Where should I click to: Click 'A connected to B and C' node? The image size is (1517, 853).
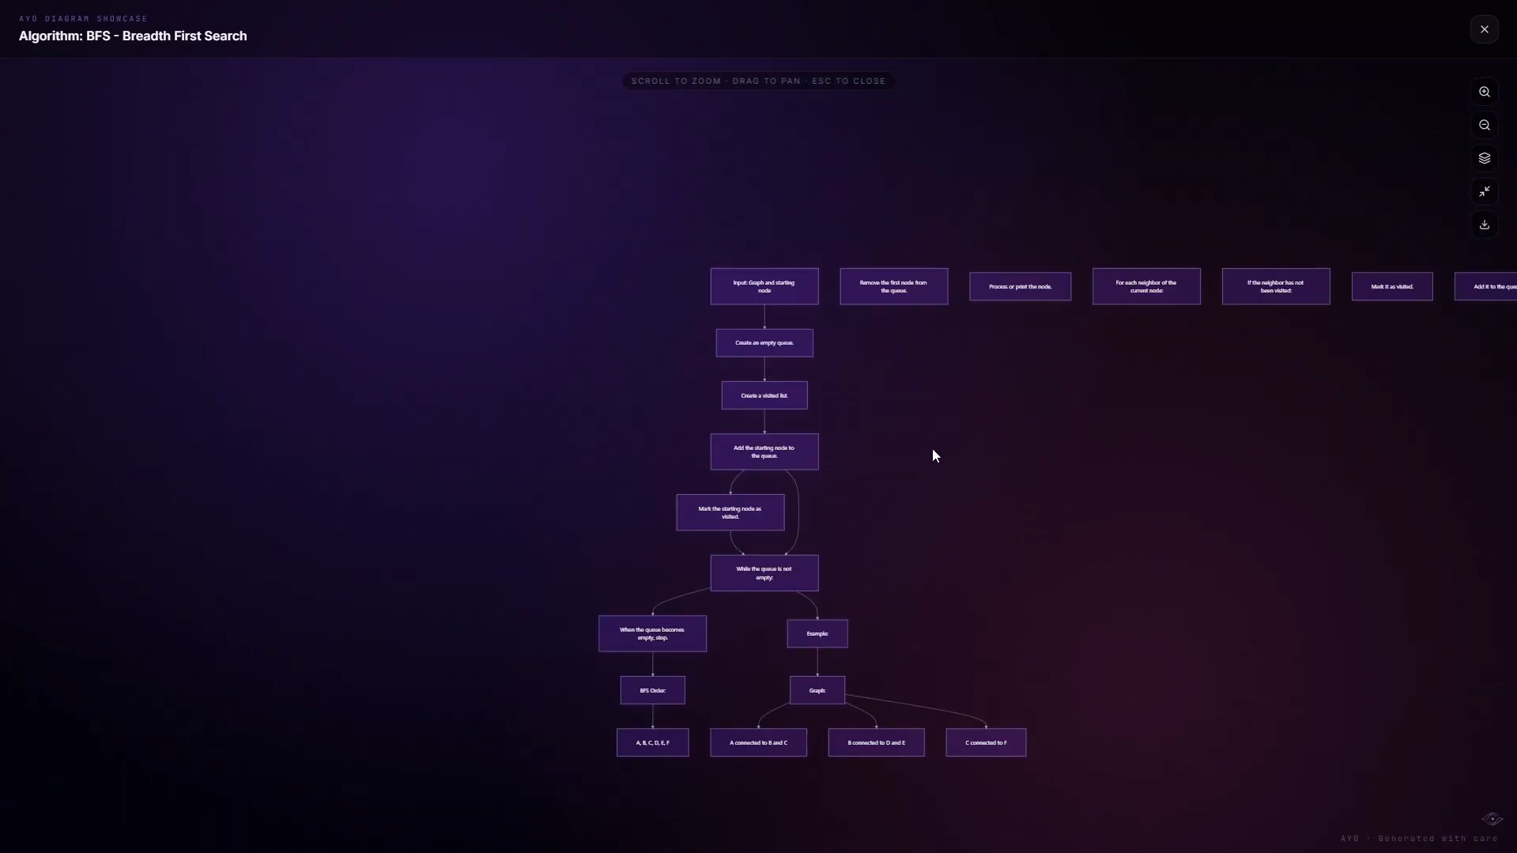point(758,742)
